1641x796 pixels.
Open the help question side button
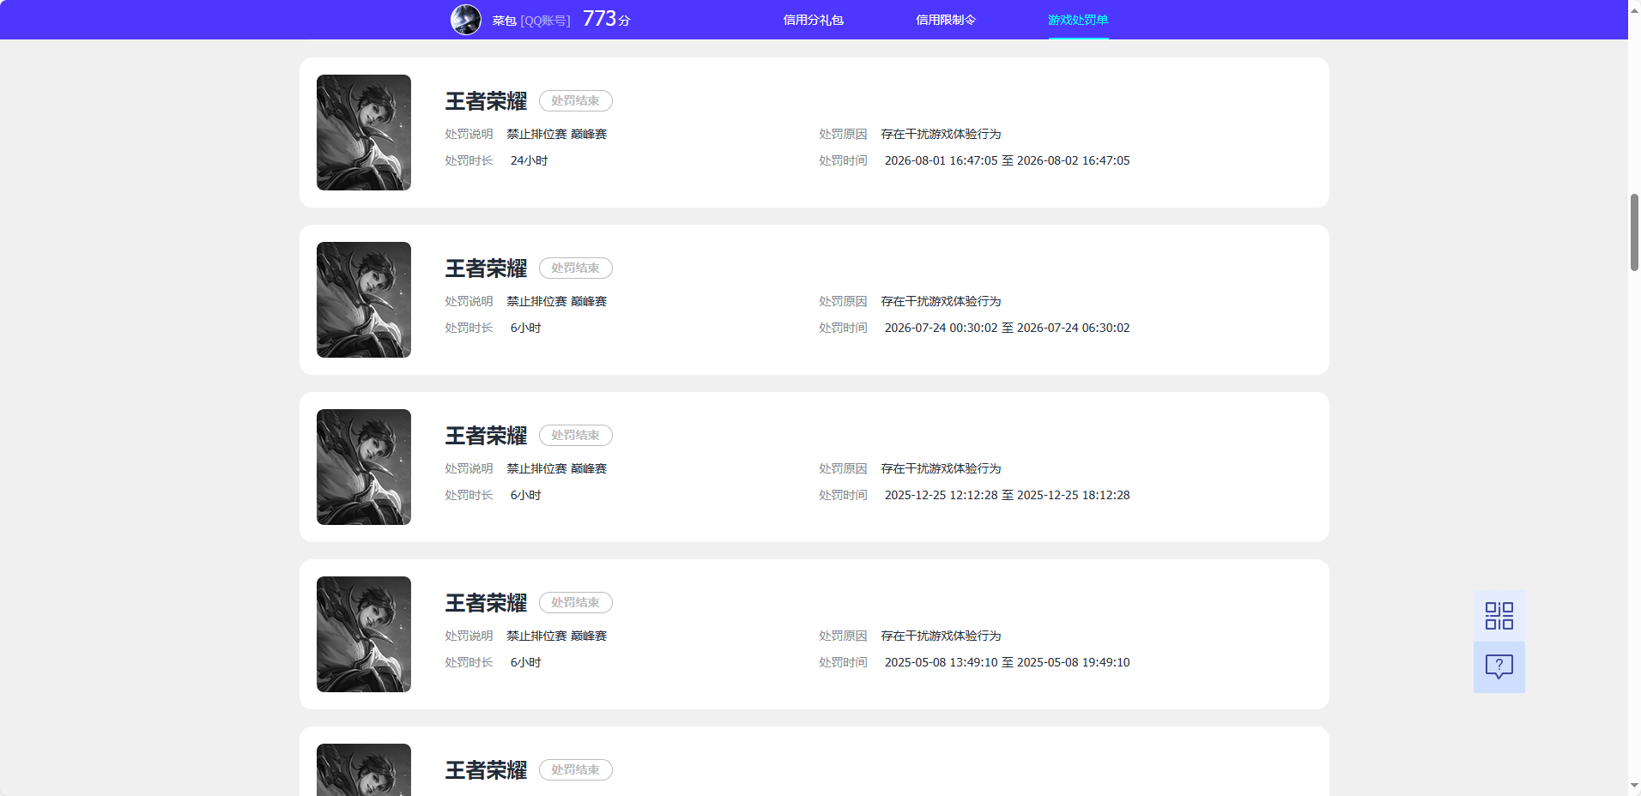coord(1499,667)
